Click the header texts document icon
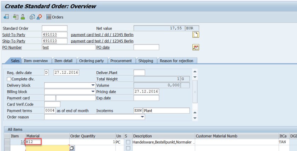The height and width of the screenshot is (151, 297). (x=196, y=35)
